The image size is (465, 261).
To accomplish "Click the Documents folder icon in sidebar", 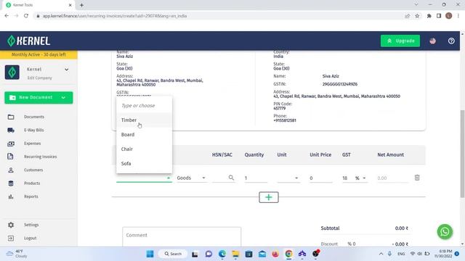I will [x=11, y=117].
